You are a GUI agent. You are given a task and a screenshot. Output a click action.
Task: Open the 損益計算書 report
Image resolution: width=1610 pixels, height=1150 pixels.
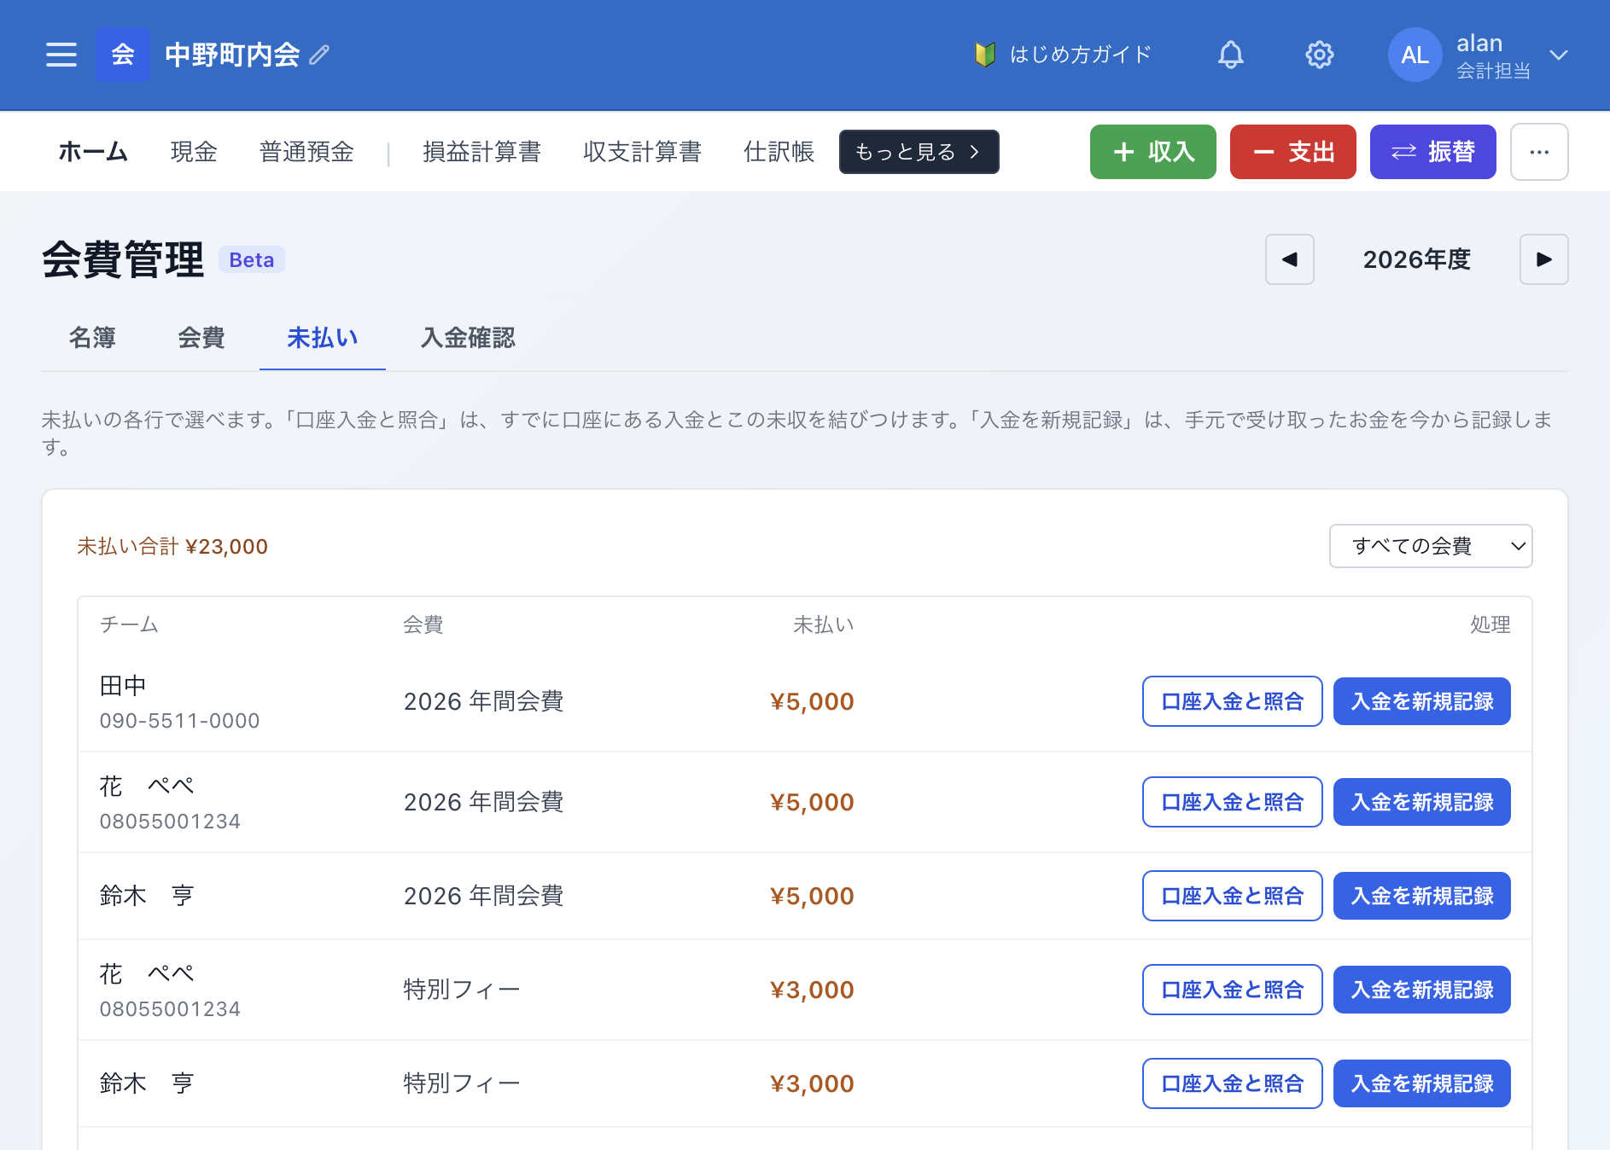coord(481,152)
